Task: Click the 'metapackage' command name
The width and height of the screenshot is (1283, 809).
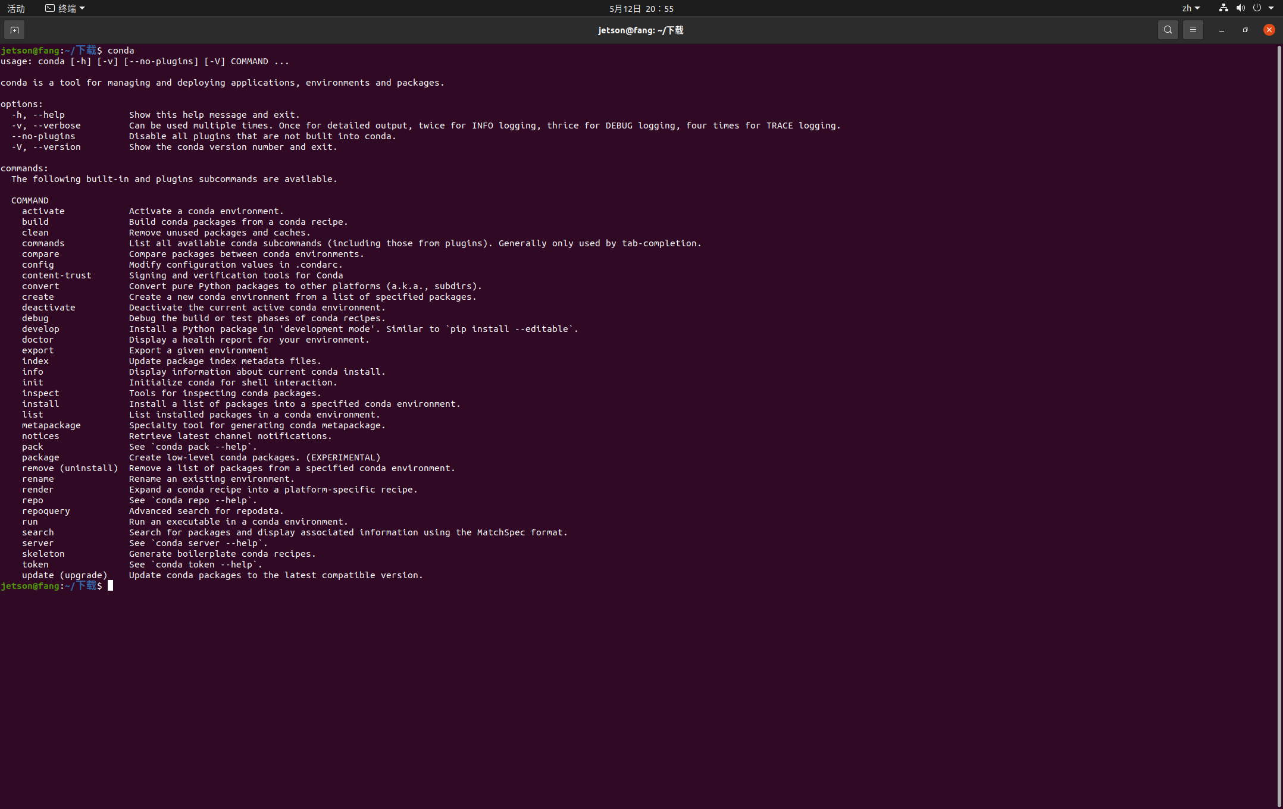Action: coord(51,425)
